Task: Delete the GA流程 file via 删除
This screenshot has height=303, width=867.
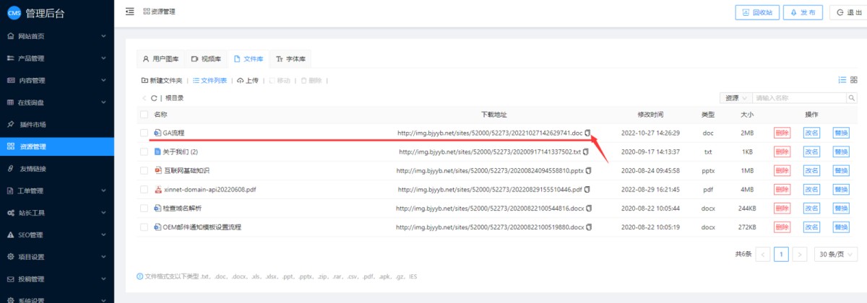Action: (x=782, y=133)
